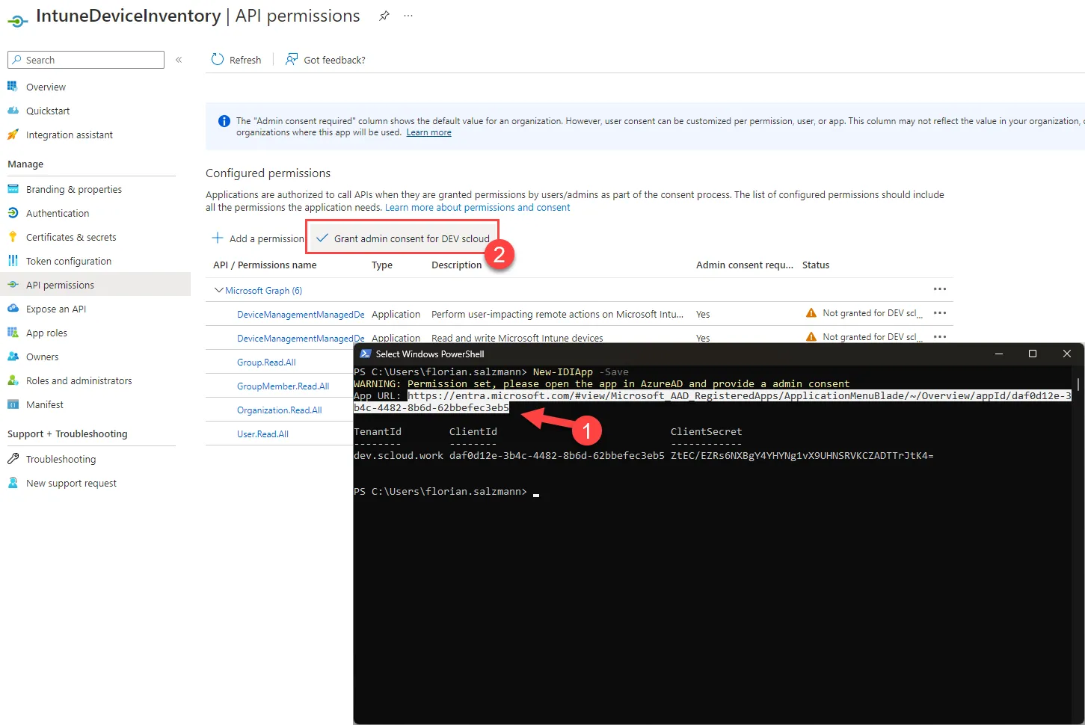Open the ellipsis menu for Read and write Intune devices
The image size is (1085, 725).
(x=940, y=337)
